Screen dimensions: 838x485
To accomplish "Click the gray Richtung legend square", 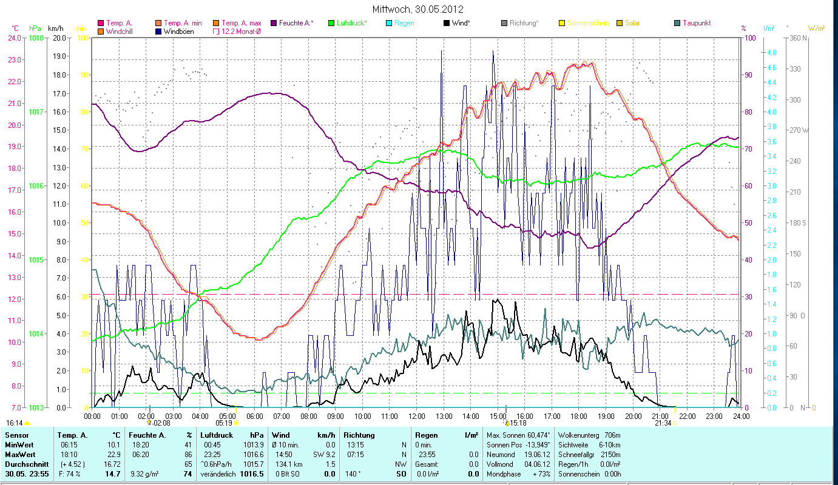I will coord(504,23).
